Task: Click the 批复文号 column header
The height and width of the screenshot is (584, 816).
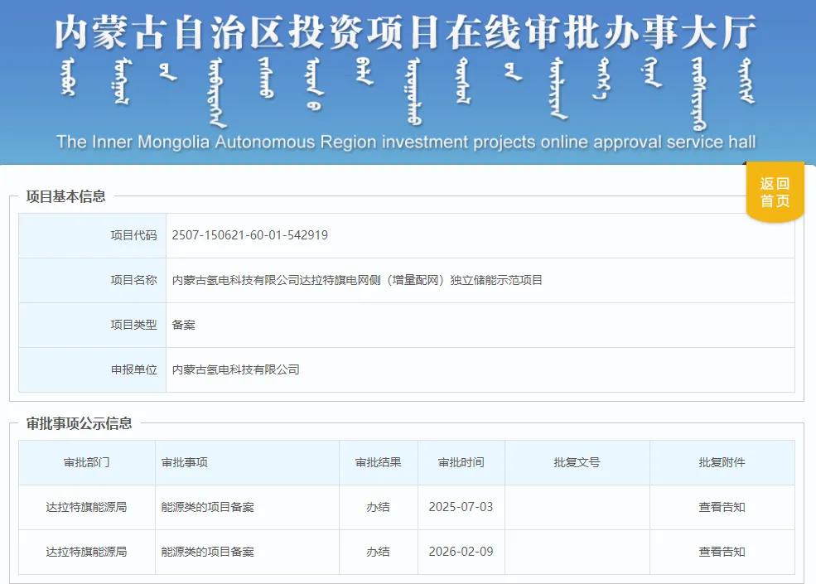Action: (x=577, y=462)
